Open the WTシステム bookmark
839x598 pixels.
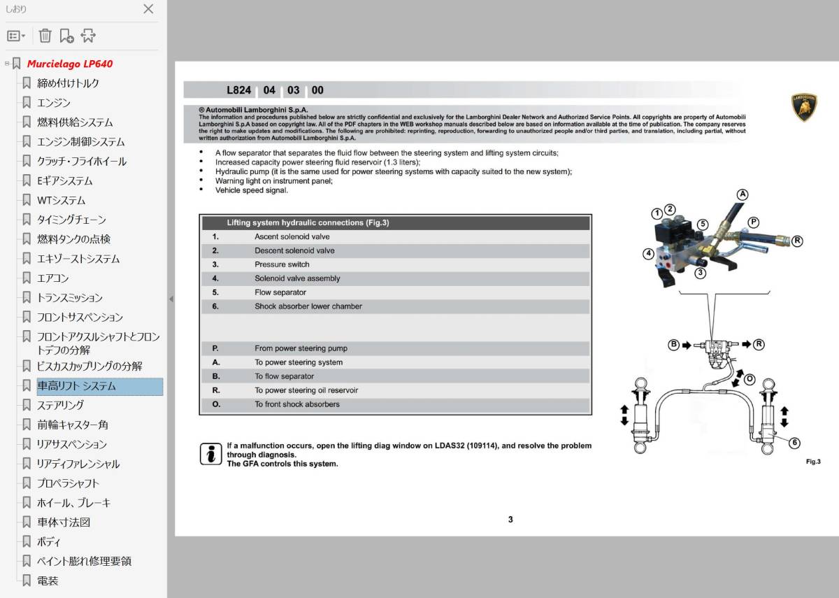point(62,201)
